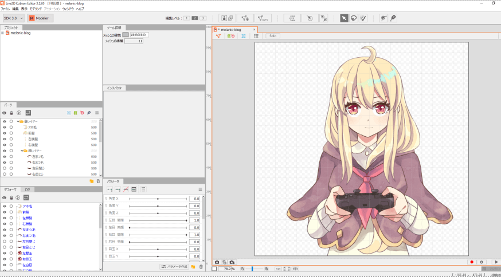This screenshot has height=277, width=501.
Task: Toggle visibility of 顔レイヤー folder
Action: tap(5, 151)
